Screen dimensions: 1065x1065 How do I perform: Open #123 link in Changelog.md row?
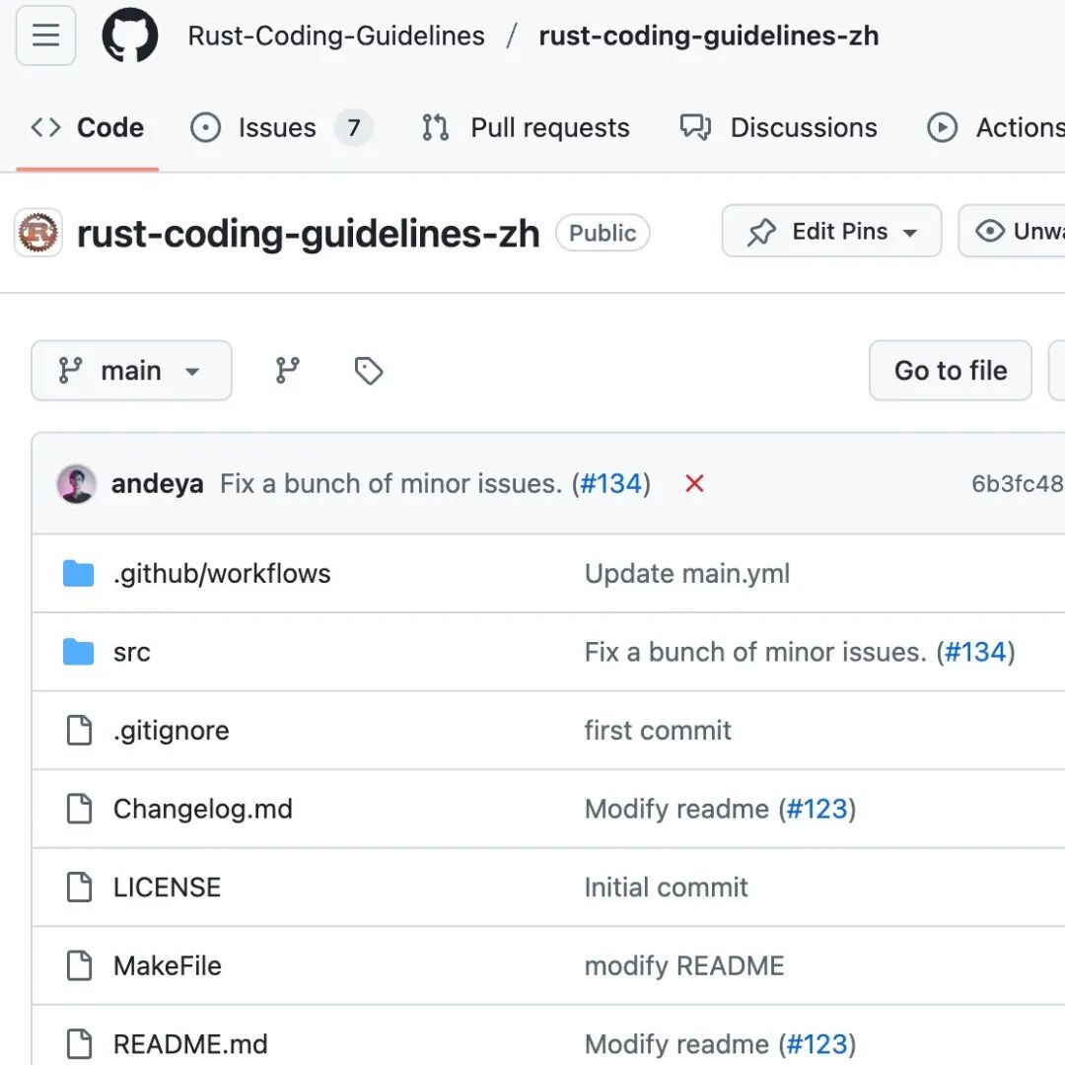[x=817, y=809]
